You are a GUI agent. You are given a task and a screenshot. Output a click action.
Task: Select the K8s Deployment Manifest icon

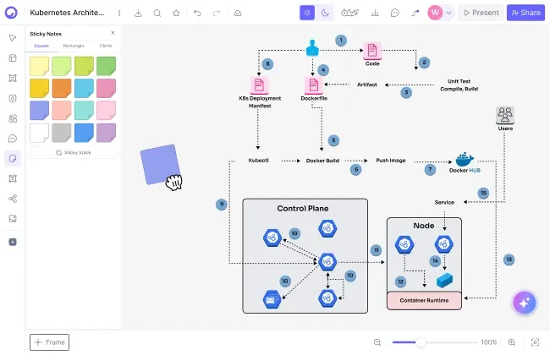click(259, 85)
